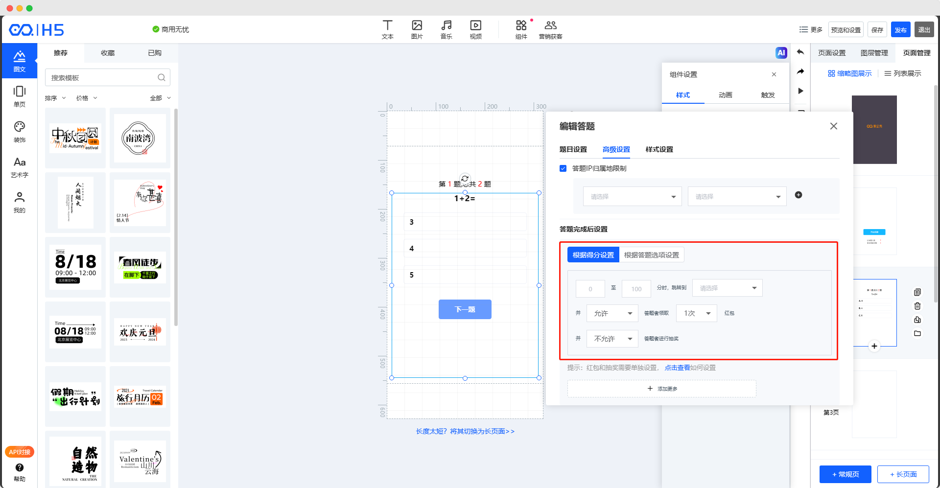This screenshot has width=940, height=488.
Task: Click the 发布 publish button
Action: (x=900, y=30)
